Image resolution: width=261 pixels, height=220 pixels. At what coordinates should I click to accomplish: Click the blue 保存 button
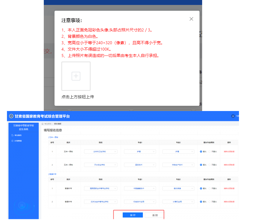coord(133,215)
